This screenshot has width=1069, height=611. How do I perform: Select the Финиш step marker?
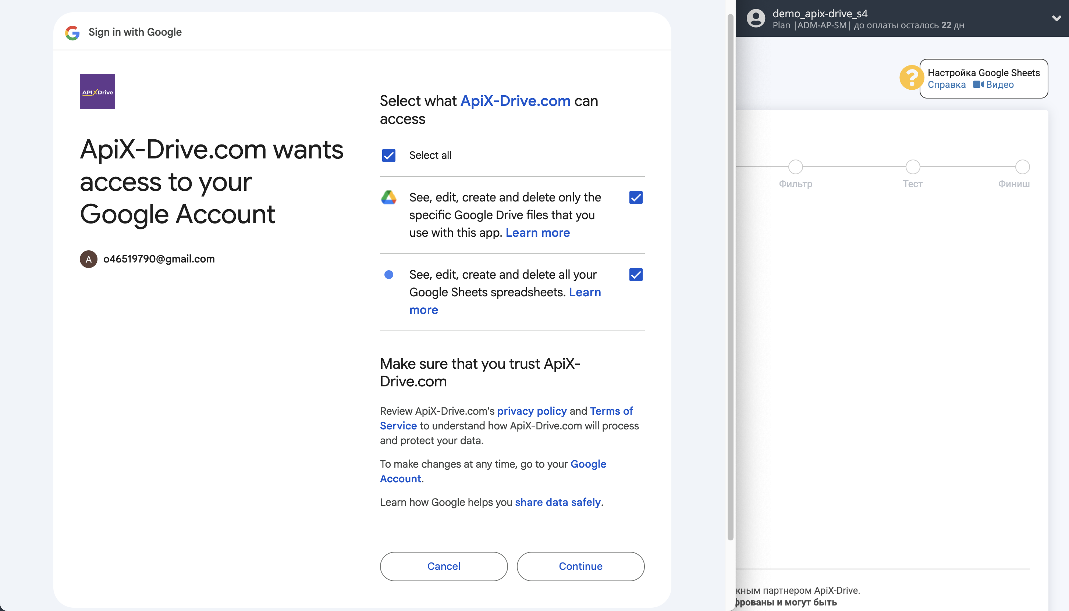point(1022,167)
